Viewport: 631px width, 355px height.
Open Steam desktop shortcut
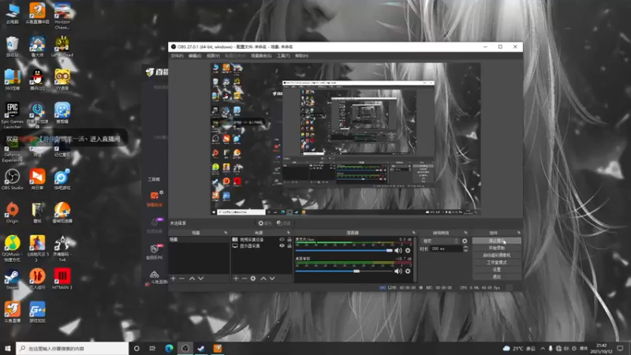(x=12, y=279)
